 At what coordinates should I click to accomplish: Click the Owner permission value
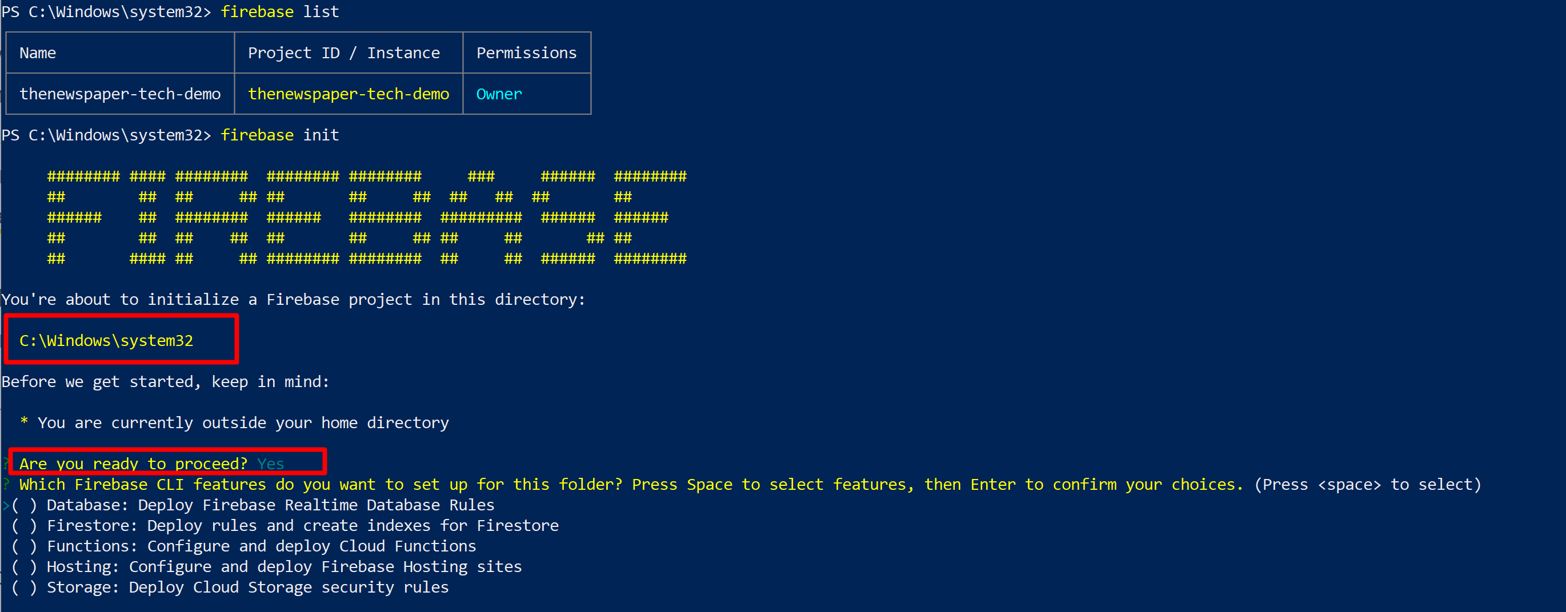[499, 94]
